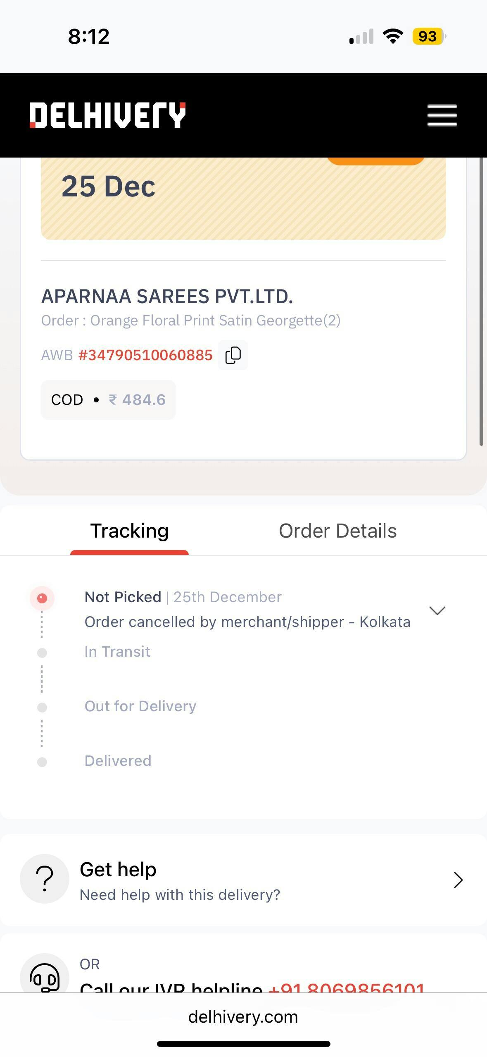
Task: Call the IVR helpline number
Action: click(346, 988)
